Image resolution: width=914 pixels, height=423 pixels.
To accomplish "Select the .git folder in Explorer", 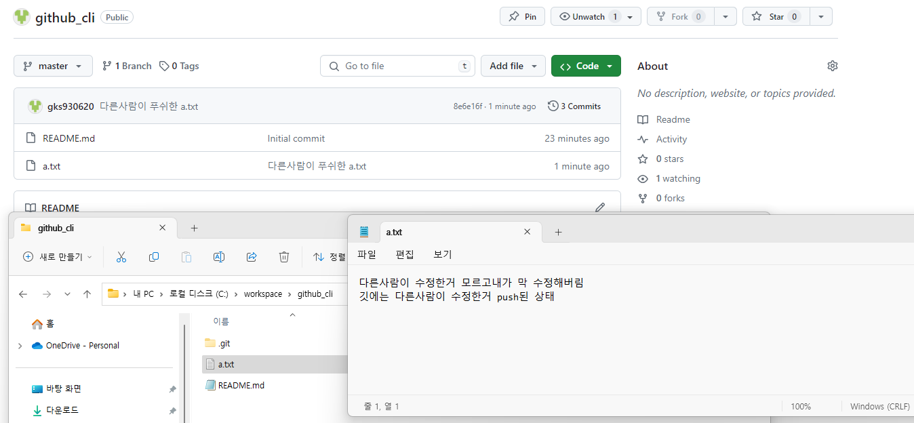I will (218, 343).
